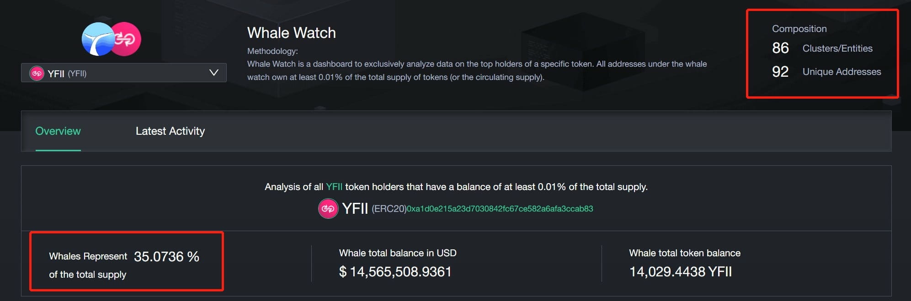The height and width of the screenshot is (301, 911).
Task: Click the green YFII link in analysis sentence
Action: click(x=334, y=187)
